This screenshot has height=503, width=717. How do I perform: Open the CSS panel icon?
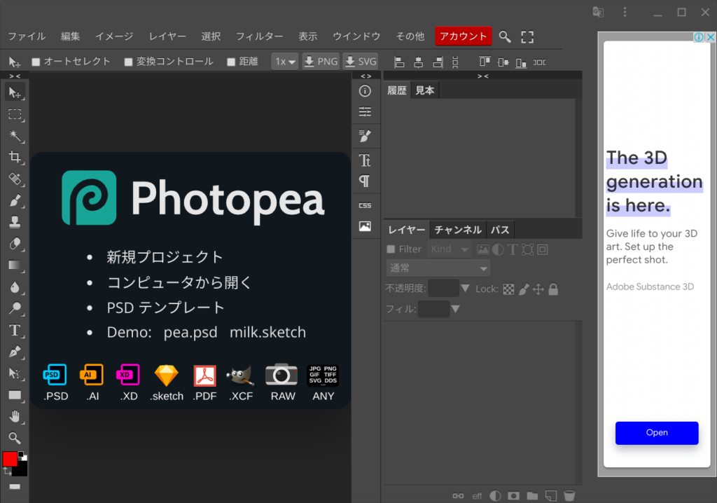(x=365, y=205)
